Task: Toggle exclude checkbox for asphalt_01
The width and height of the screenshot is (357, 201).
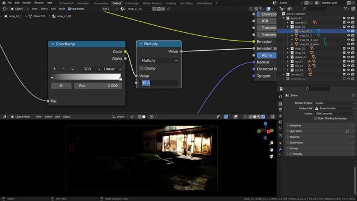Action: pos(344,22)
